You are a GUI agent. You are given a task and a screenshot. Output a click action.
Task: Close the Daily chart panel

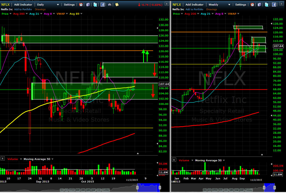pyautogui.click(x=167, y=3)
